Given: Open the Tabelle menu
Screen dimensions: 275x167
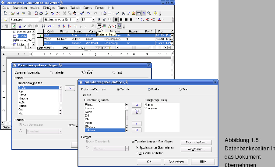Looking at the screenshot, I should (75, 8).
